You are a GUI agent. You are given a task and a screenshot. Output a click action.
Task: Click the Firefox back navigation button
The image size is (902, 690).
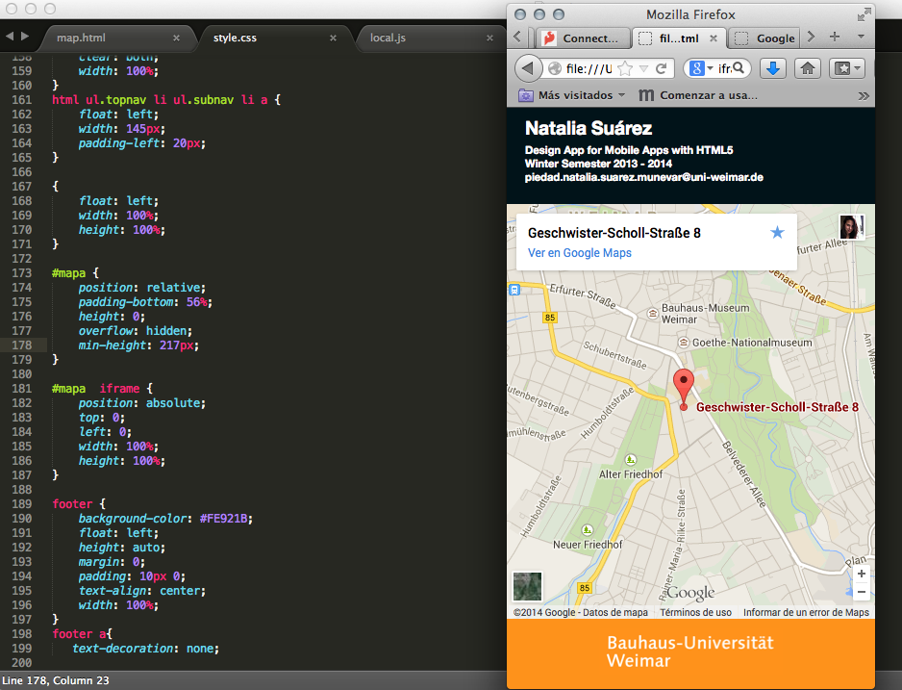point(528,68)
